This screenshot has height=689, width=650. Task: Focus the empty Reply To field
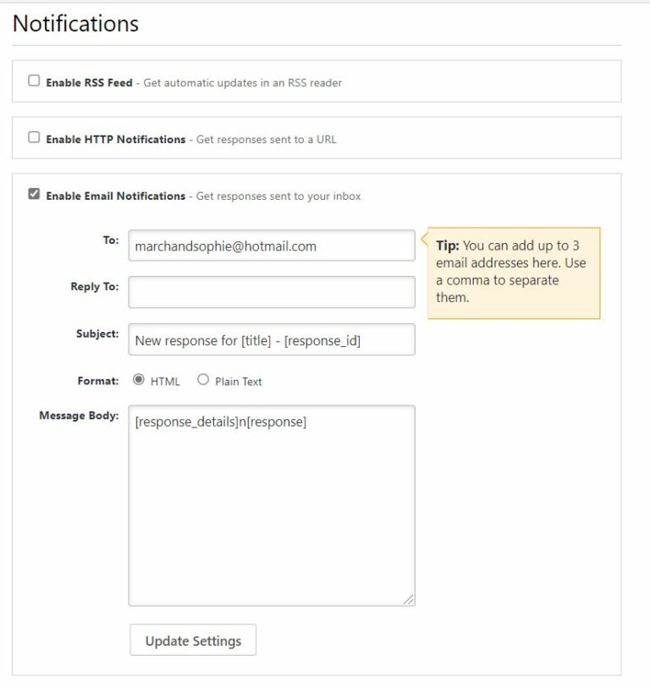tap(271, 292)
